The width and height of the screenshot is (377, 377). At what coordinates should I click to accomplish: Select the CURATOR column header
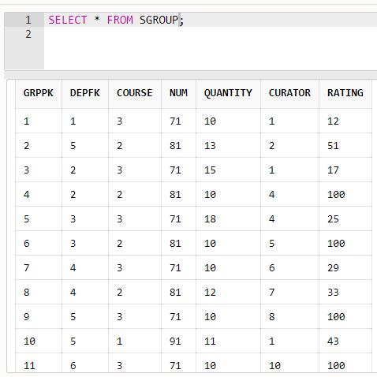(x=289, y=93)
